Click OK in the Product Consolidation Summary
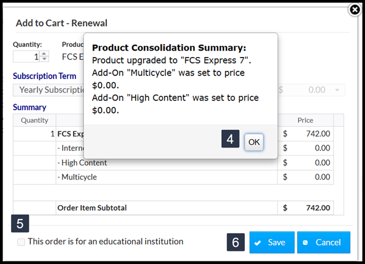 [x=254, y=142]
